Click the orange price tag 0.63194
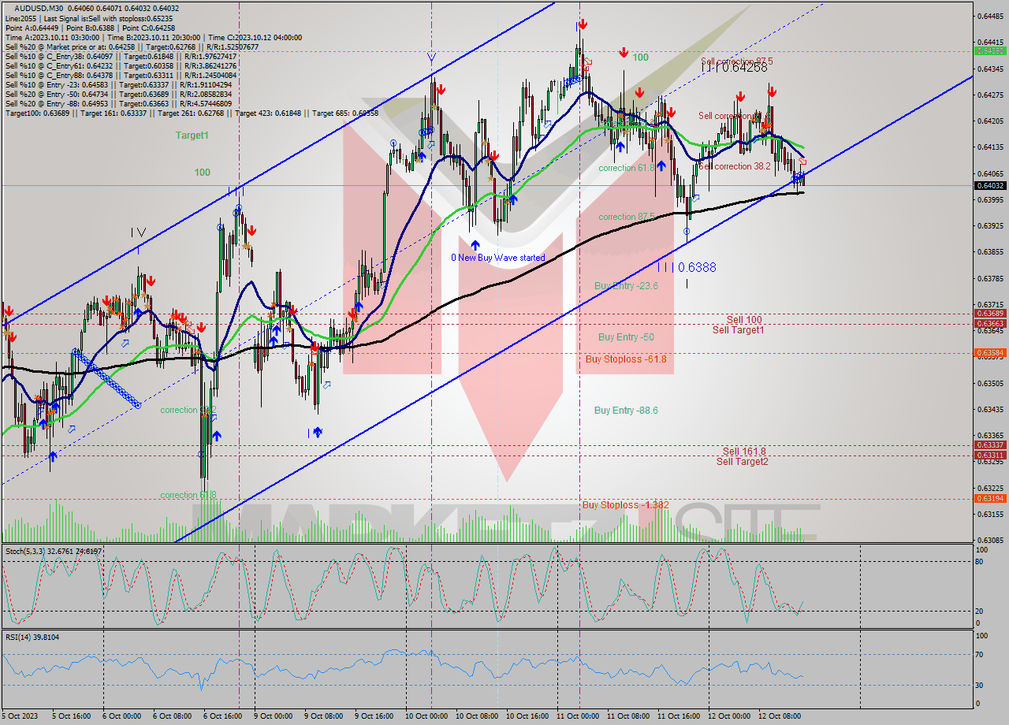The width and height of the screenshot is (1009, 725). (991, 498)
